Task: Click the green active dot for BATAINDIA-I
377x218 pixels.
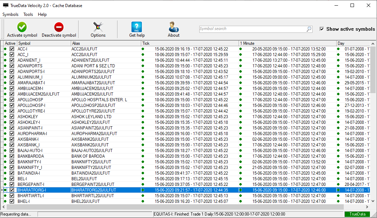Action: coord(5,173)
